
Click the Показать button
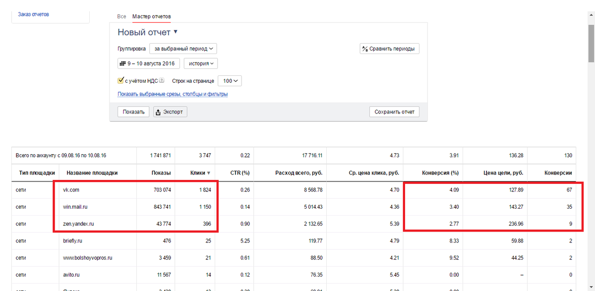[x=133, y=112]
